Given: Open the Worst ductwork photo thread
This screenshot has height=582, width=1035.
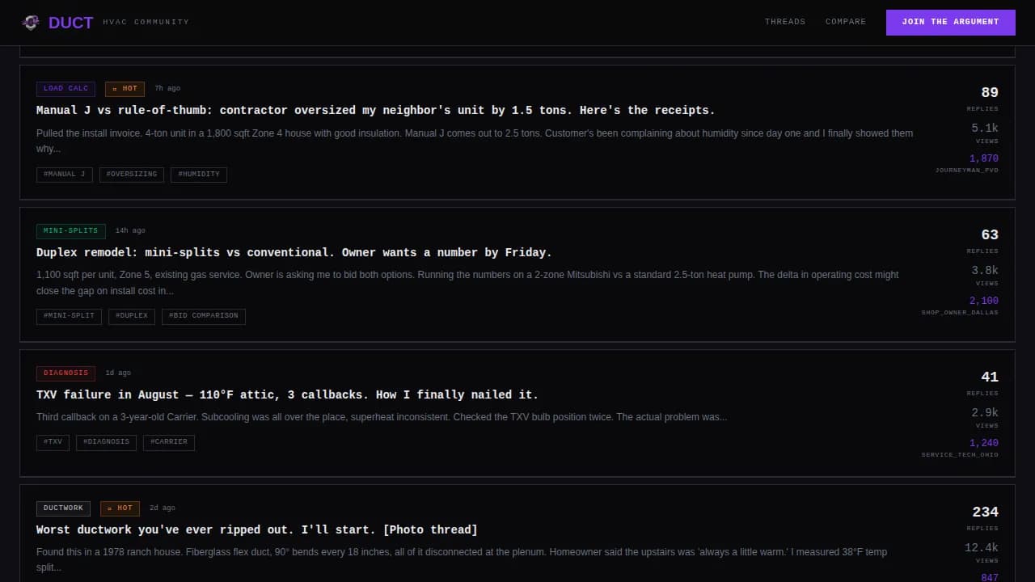Looking at the screenshot, I should [257, 529].
